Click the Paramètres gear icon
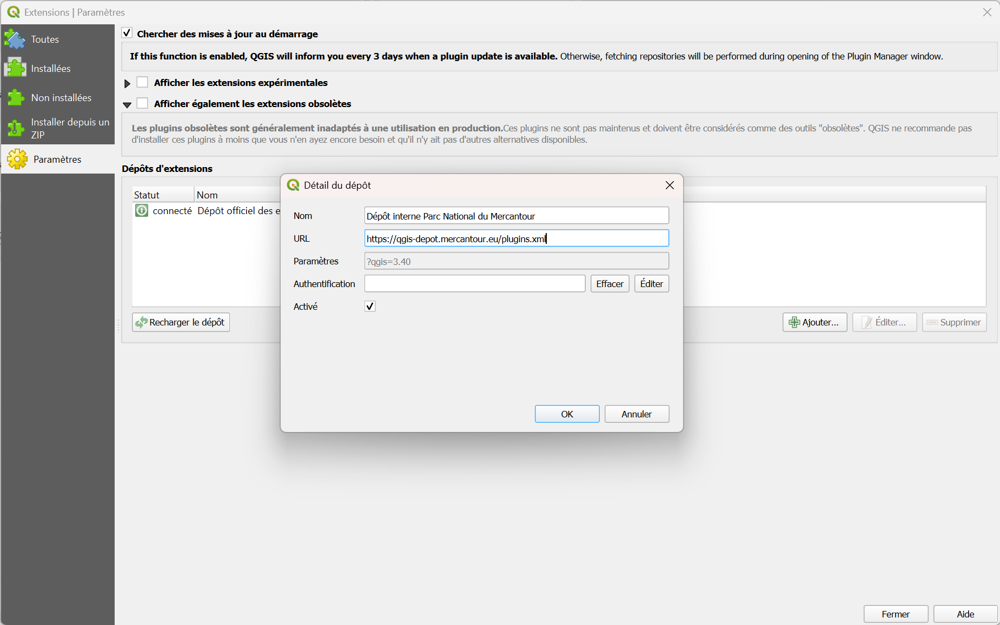Viewport: 1000px width, 625px height. coord(17,159)
